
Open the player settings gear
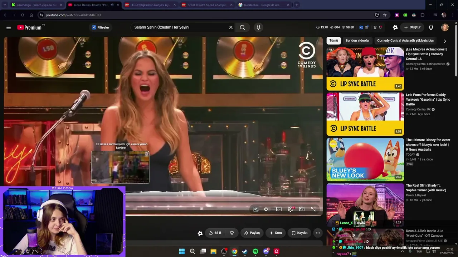pos(290,209)
